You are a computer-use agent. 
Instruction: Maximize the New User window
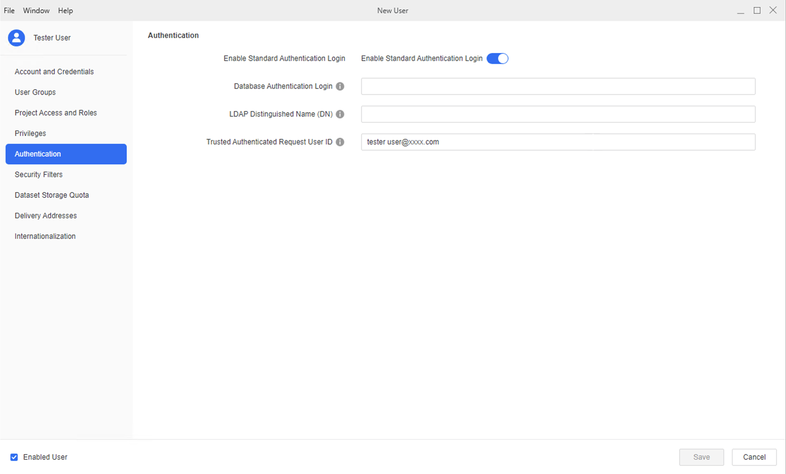[757, 10]
